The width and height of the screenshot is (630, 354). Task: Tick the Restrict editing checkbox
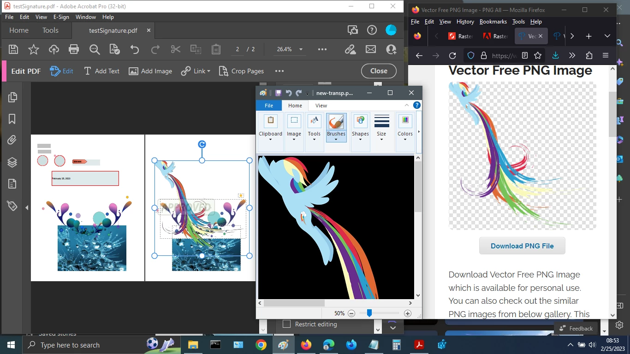286,324
